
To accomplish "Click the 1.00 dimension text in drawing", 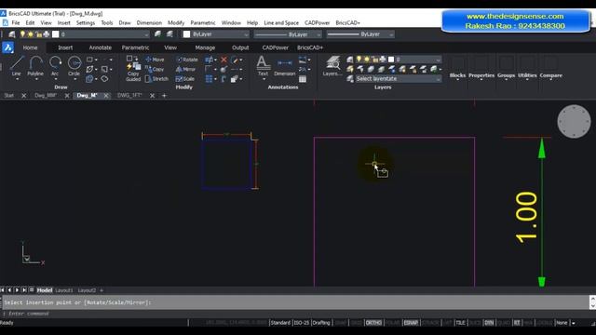I will click(x=526, y=217).
